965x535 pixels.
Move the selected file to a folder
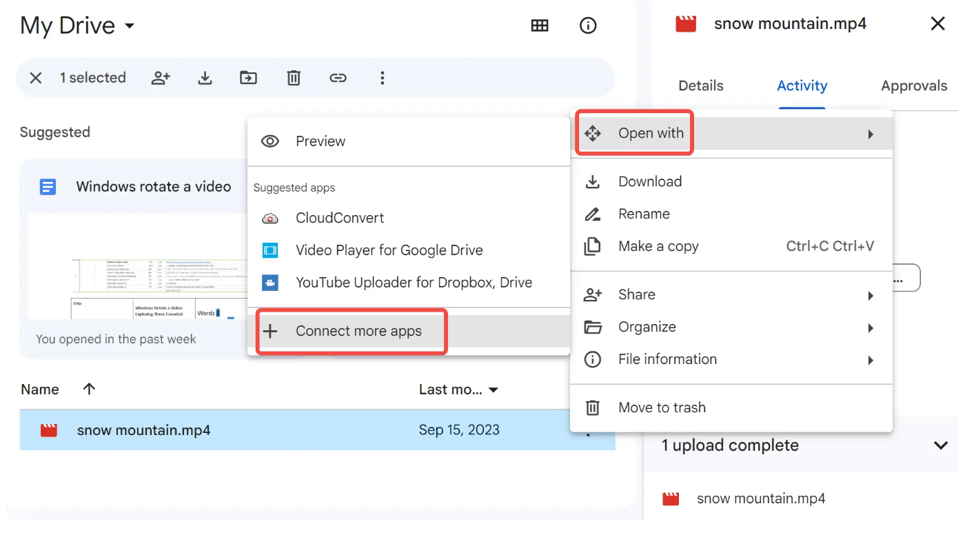point(248,78)
